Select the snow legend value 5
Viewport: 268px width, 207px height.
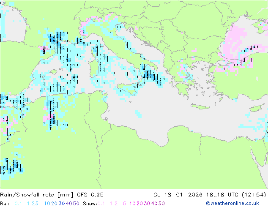[125, 204]
